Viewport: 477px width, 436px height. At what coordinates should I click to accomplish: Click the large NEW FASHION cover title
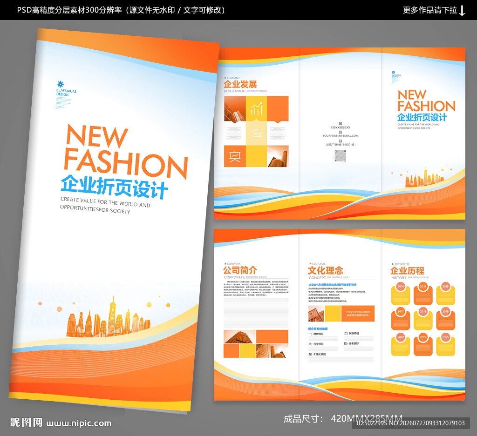[125, 151]
